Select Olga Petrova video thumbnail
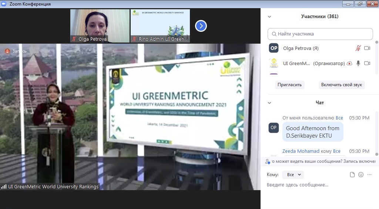Image resolution: width=379 pixels, height=209 pixels. (x=100, y=26)
